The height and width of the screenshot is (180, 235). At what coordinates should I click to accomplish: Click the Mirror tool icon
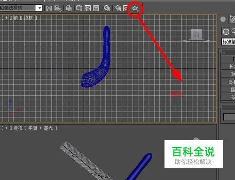click(x=49, y=8)
